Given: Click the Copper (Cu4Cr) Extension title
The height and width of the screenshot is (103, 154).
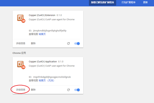Looking at the screenshot, I should click(42, 15).
